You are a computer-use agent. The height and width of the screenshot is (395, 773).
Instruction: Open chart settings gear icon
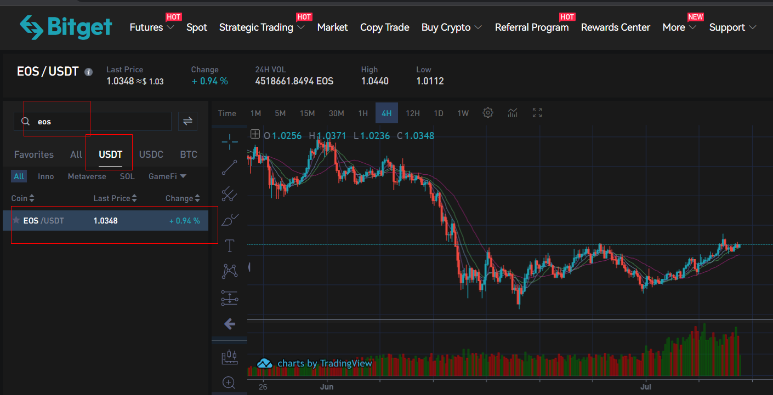(x=488, y=113)
